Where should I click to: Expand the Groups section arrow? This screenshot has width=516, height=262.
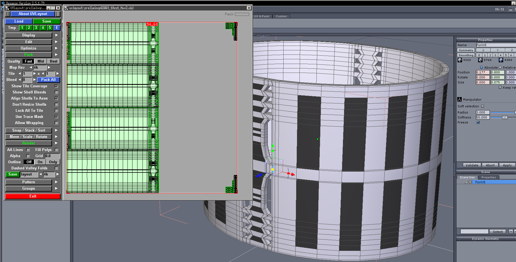56,189
